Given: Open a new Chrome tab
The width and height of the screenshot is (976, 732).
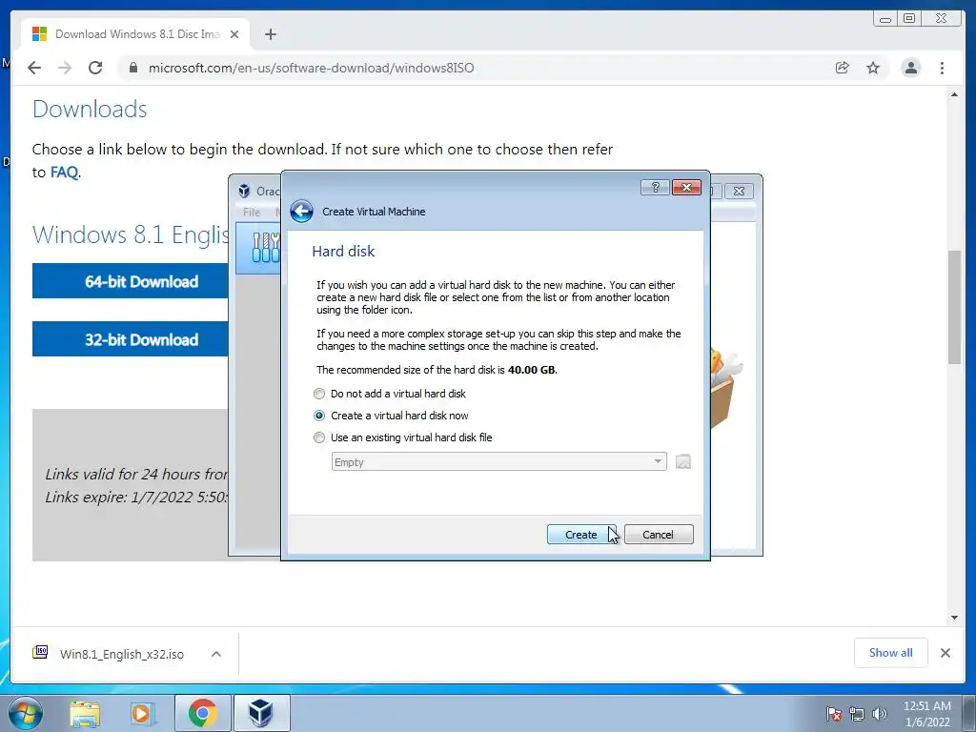Looking at the screenshot, I should [x=270, y=34].
